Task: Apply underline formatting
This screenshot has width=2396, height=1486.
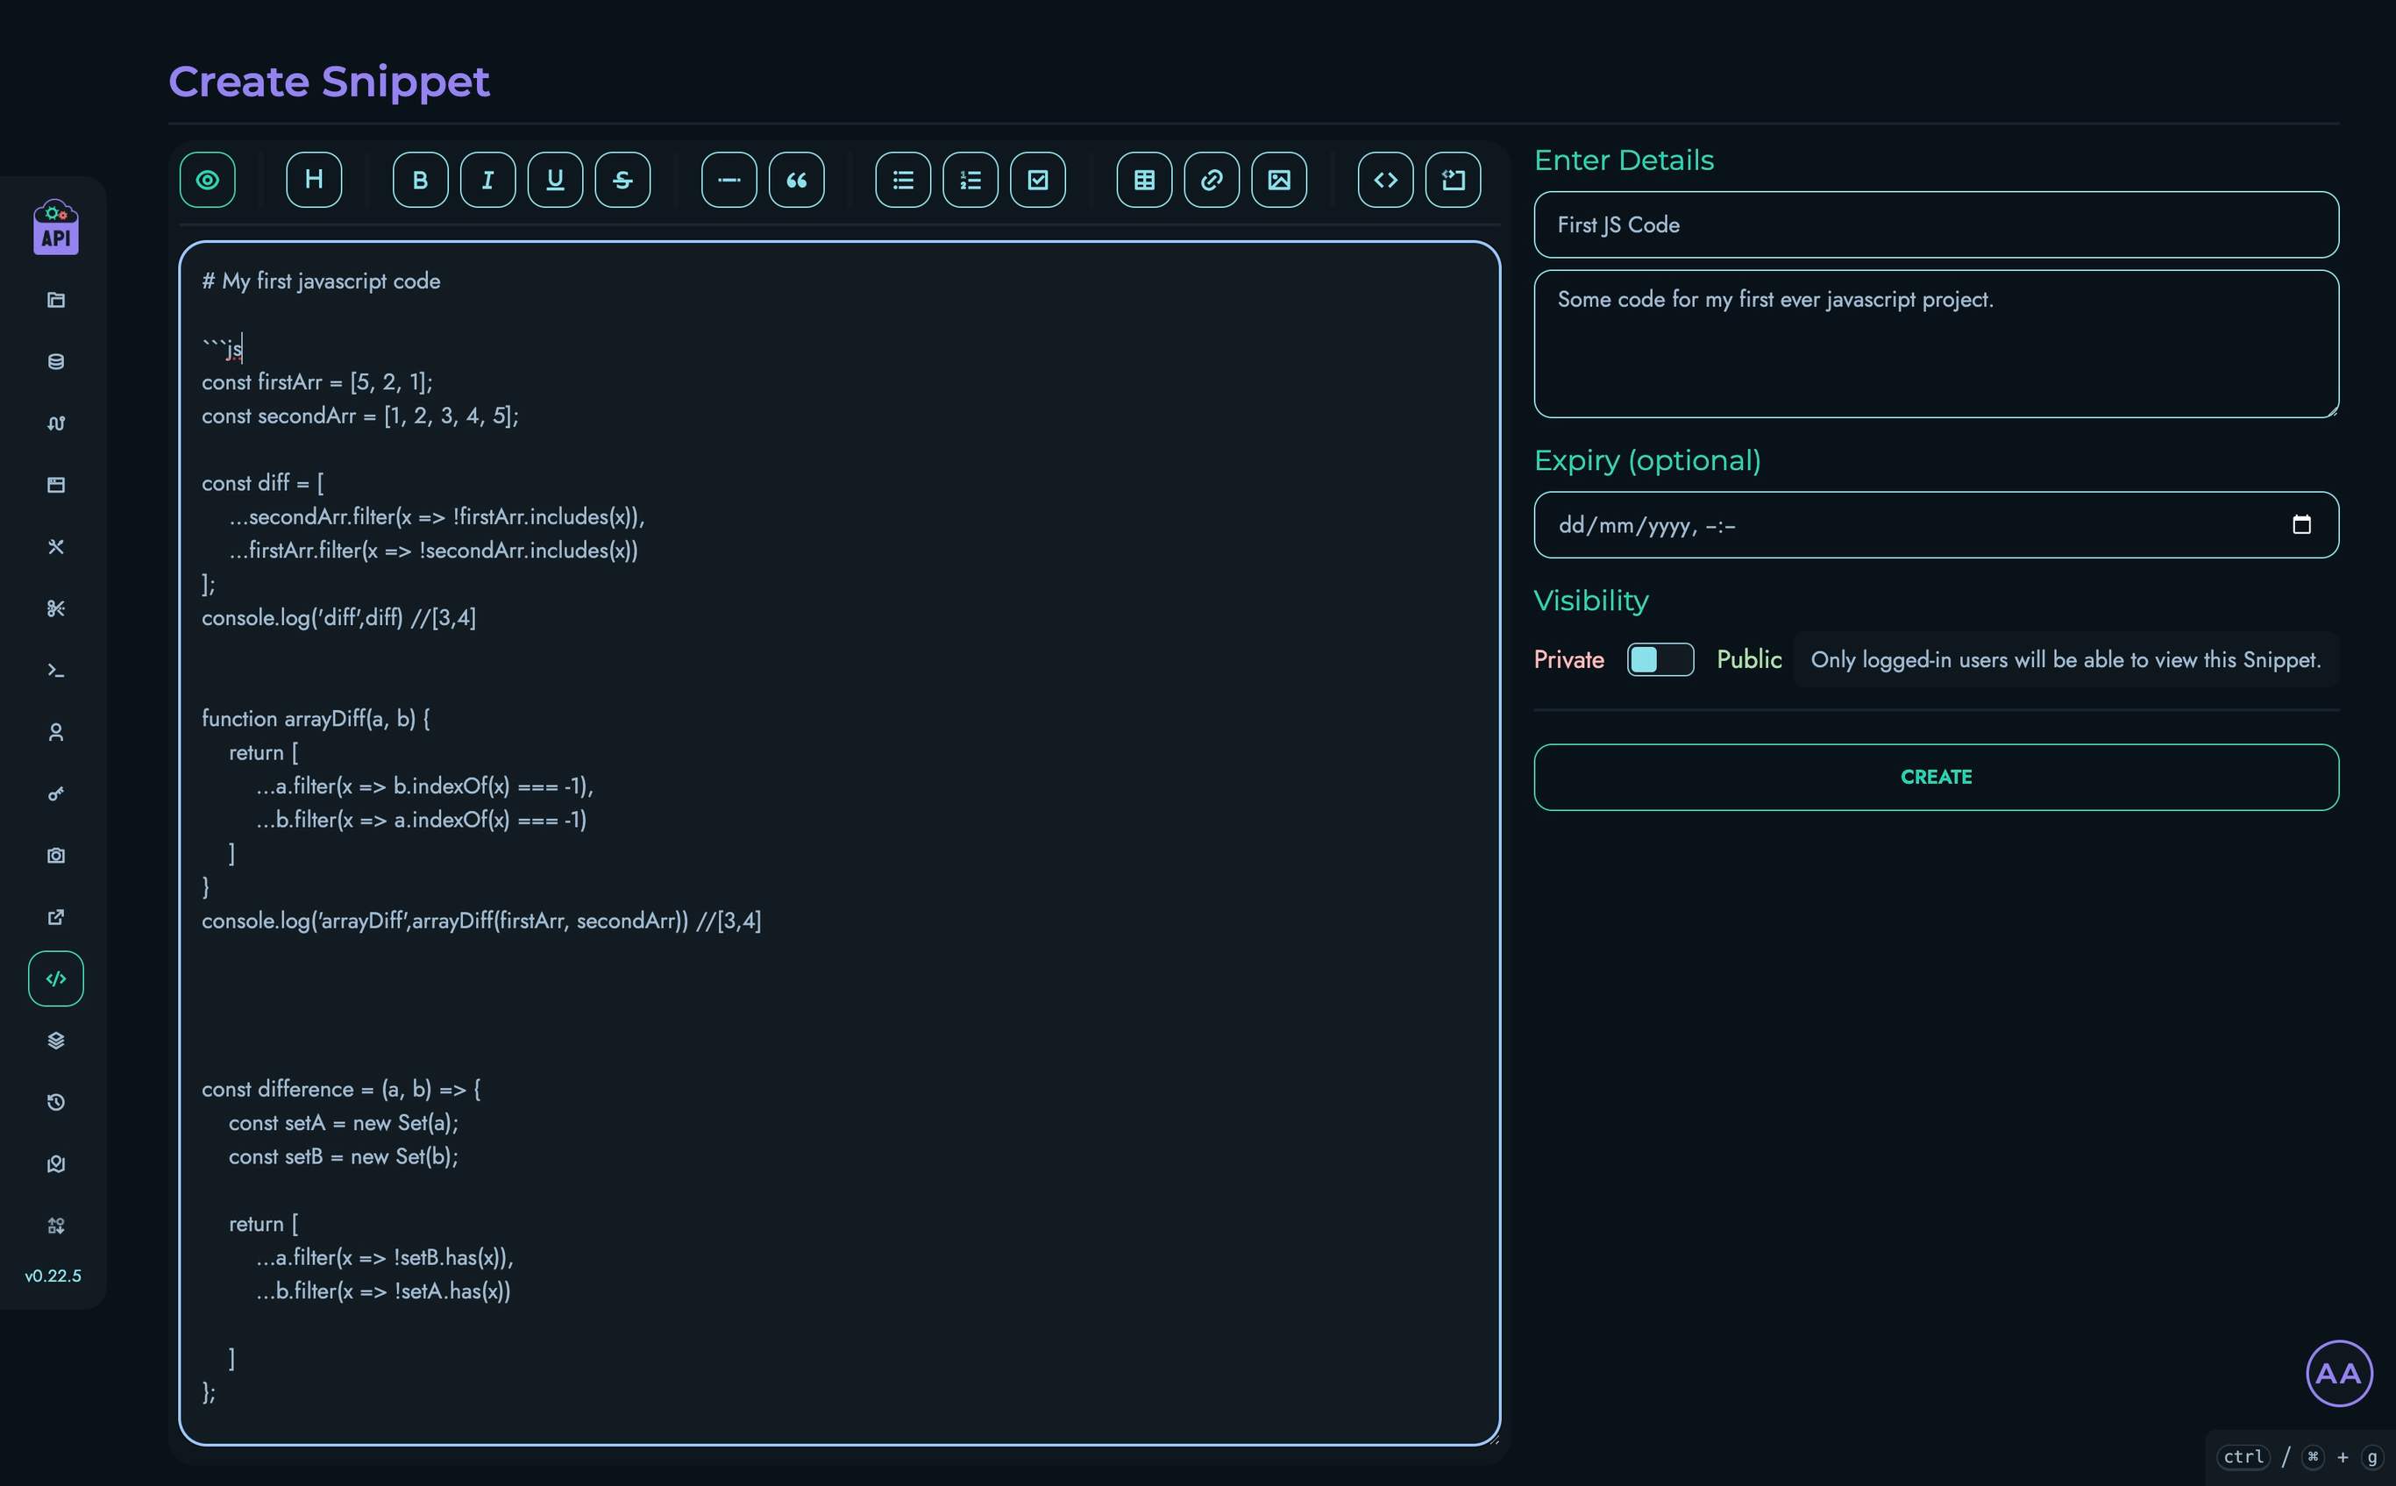Action: [555, 180]
